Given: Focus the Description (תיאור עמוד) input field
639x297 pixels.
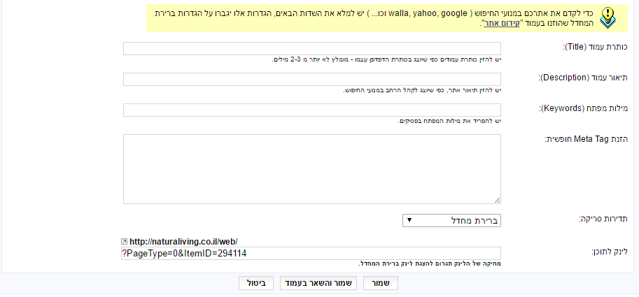Looking at the screenshot, I should [311, 80].
